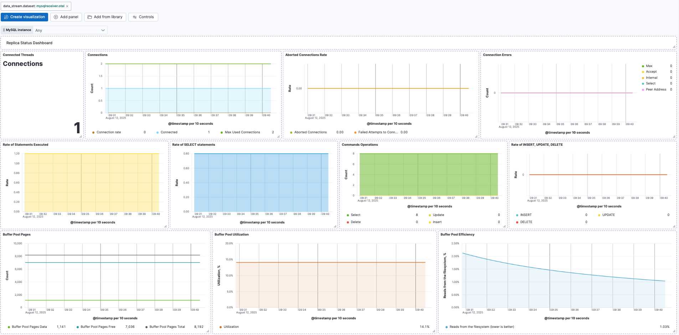The image size is (679, 335).
Task: Toggle the Connected series in Connections legend
Action: tap(169, 132)
